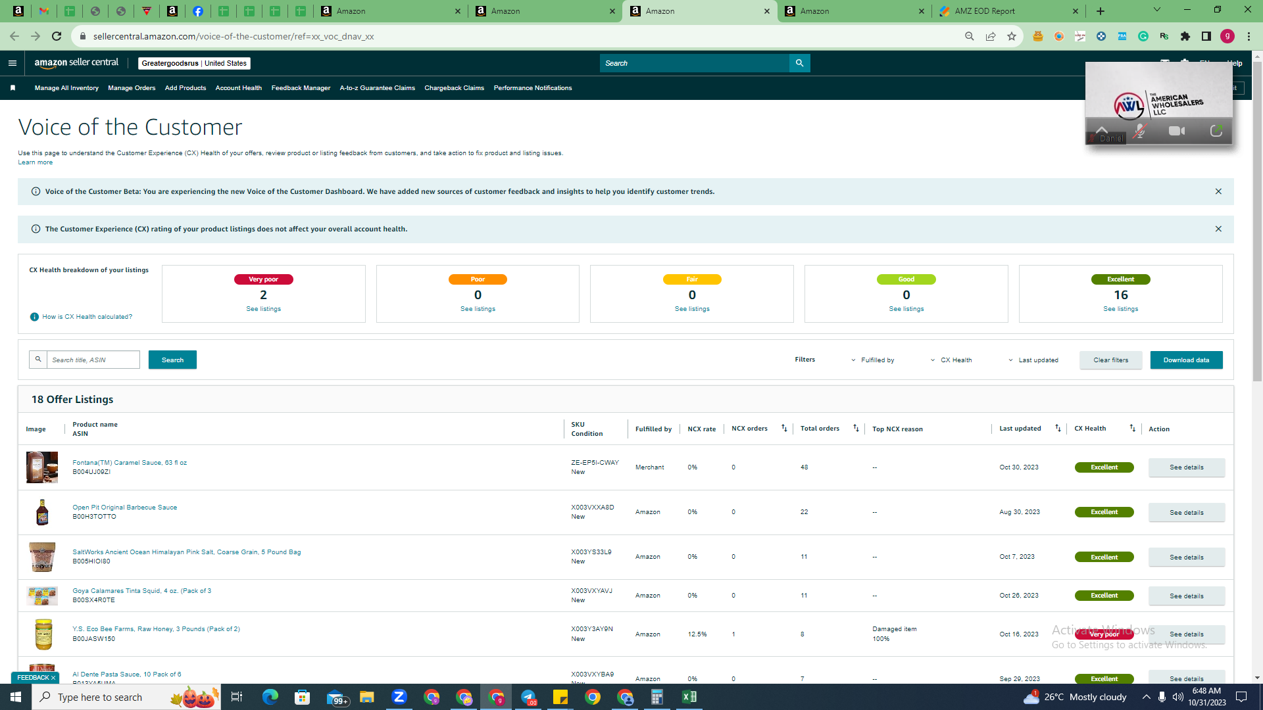Open Feedback Manager
1263x710 pixels.
click(x=301, y=87)
